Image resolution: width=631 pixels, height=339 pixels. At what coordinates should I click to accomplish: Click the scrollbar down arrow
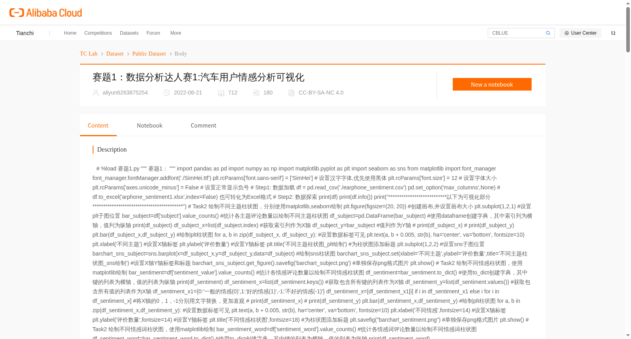coord(628,335)
